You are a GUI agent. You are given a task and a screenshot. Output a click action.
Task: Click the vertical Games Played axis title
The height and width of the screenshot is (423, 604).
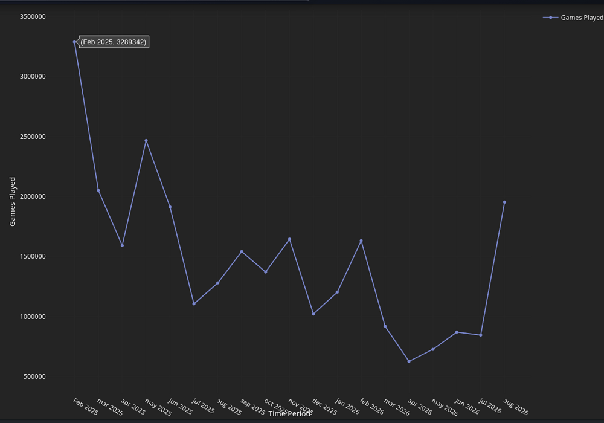13,201
